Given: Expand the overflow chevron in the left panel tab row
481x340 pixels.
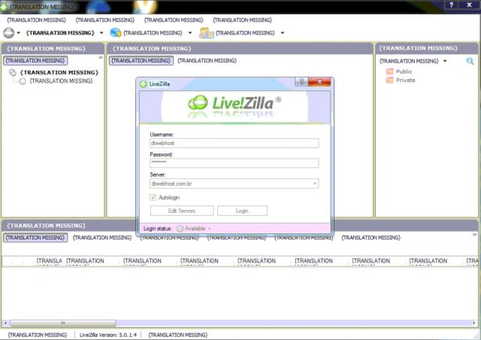Looking at the screenshot, I should pyautogui.click(x=101, y=58).
